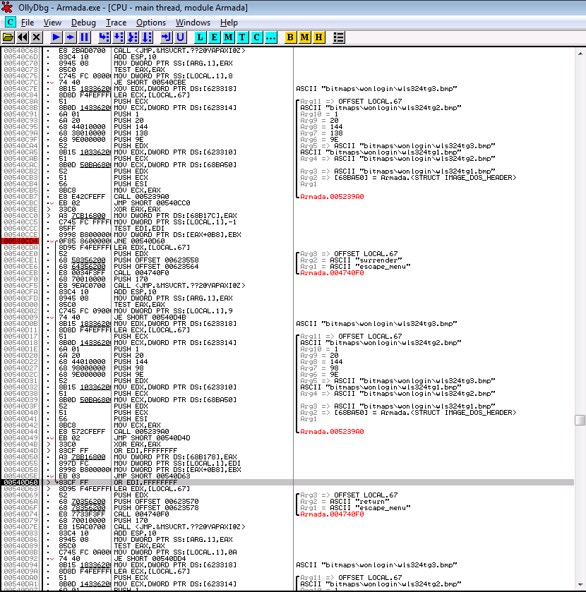Open the File menu

coord(28,23)
